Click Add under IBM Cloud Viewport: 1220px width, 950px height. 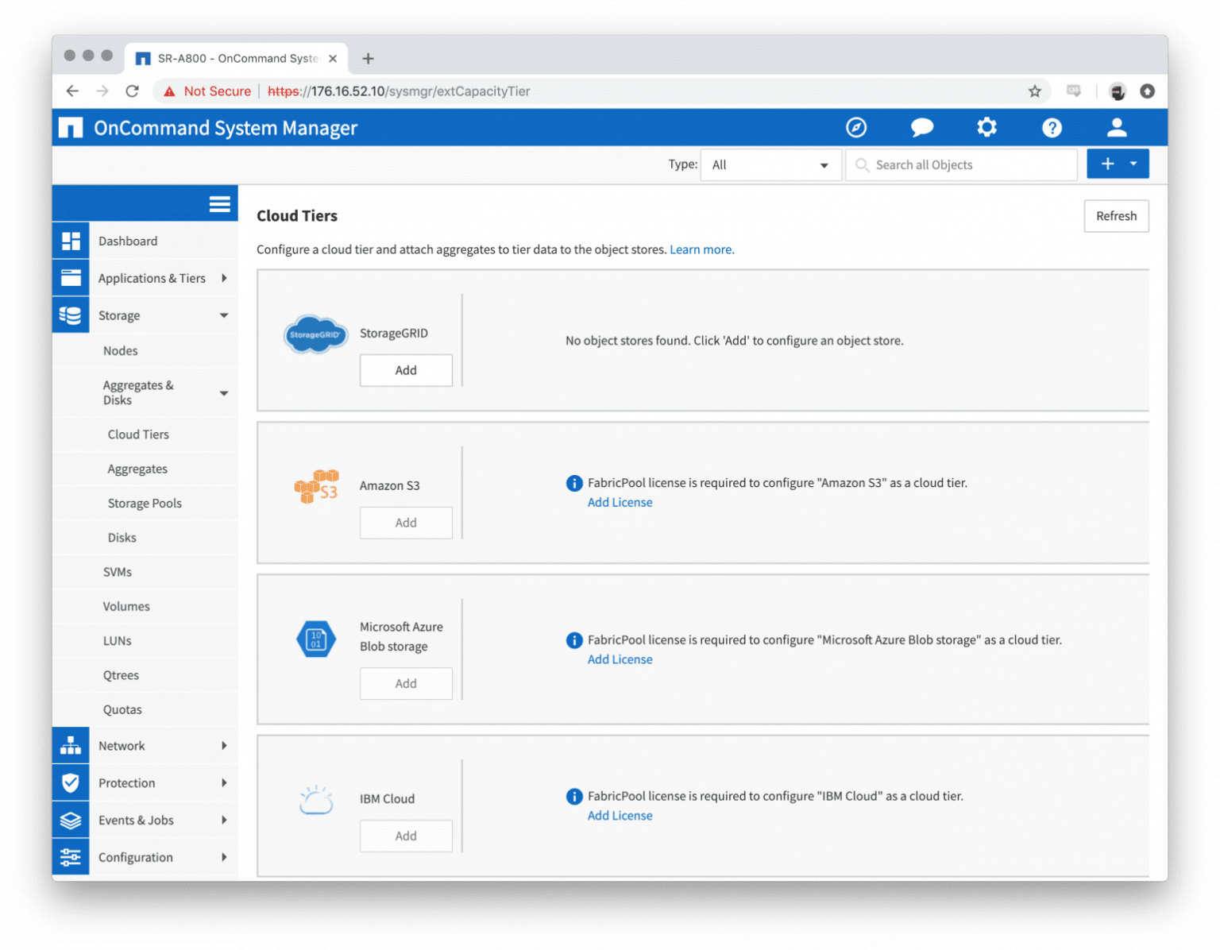(x=406, y=836)
